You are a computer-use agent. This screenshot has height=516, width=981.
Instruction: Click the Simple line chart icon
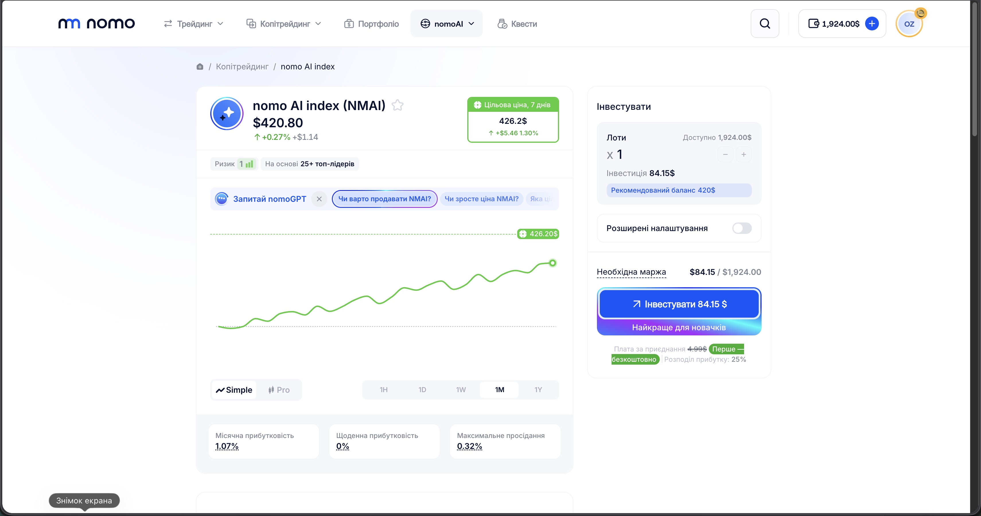(220, 390)
